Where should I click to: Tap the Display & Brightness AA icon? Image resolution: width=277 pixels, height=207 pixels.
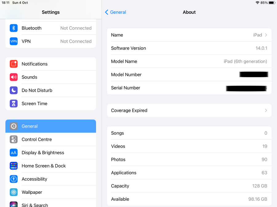coord(14,153)
